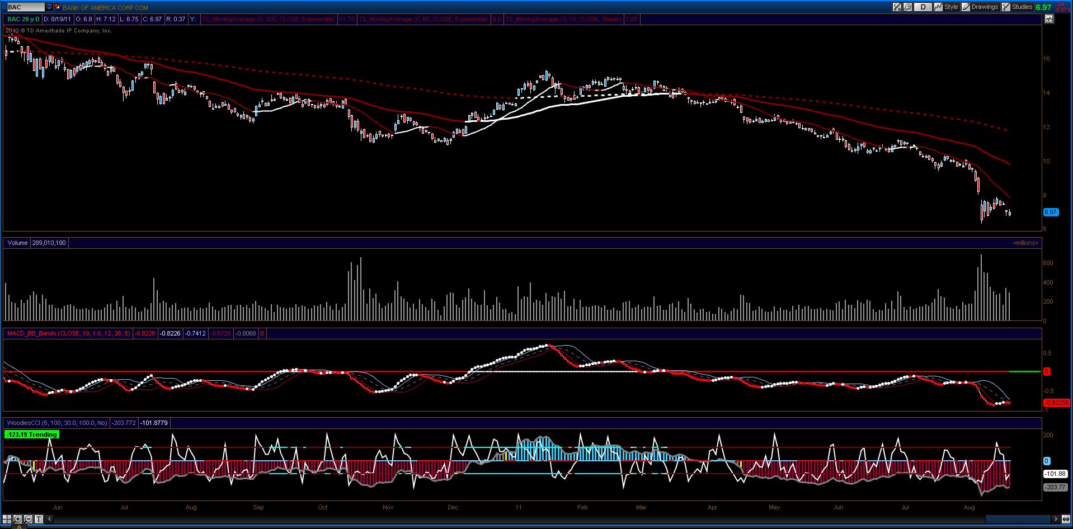Open the Style menu
This screenshot has width=1073, height=529.
coord(947,7)
